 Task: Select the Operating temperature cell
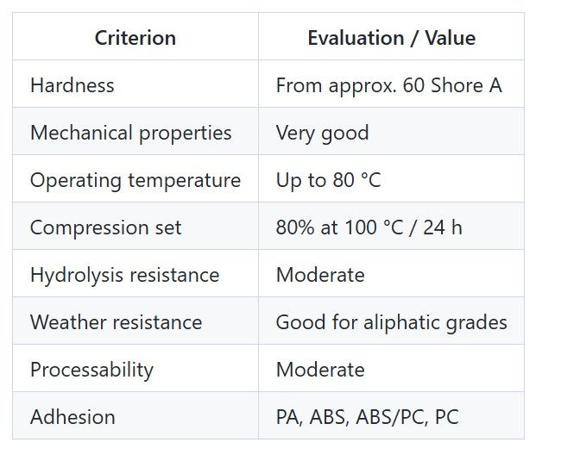[136, 180]
